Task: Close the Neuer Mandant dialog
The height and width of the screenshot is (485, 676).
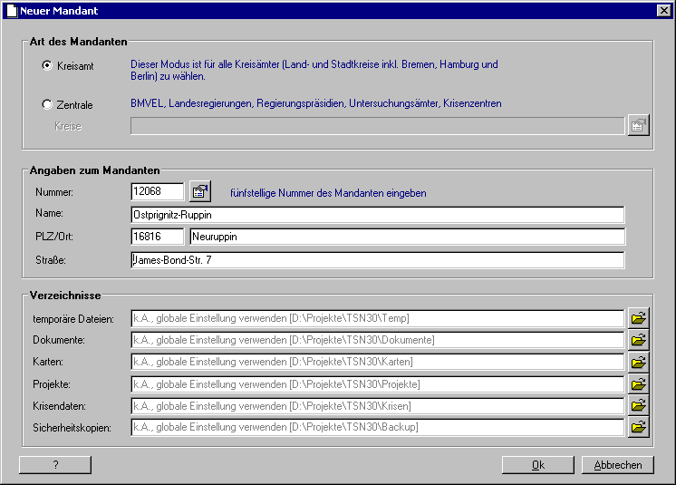Action: click(x=664, y=11)
